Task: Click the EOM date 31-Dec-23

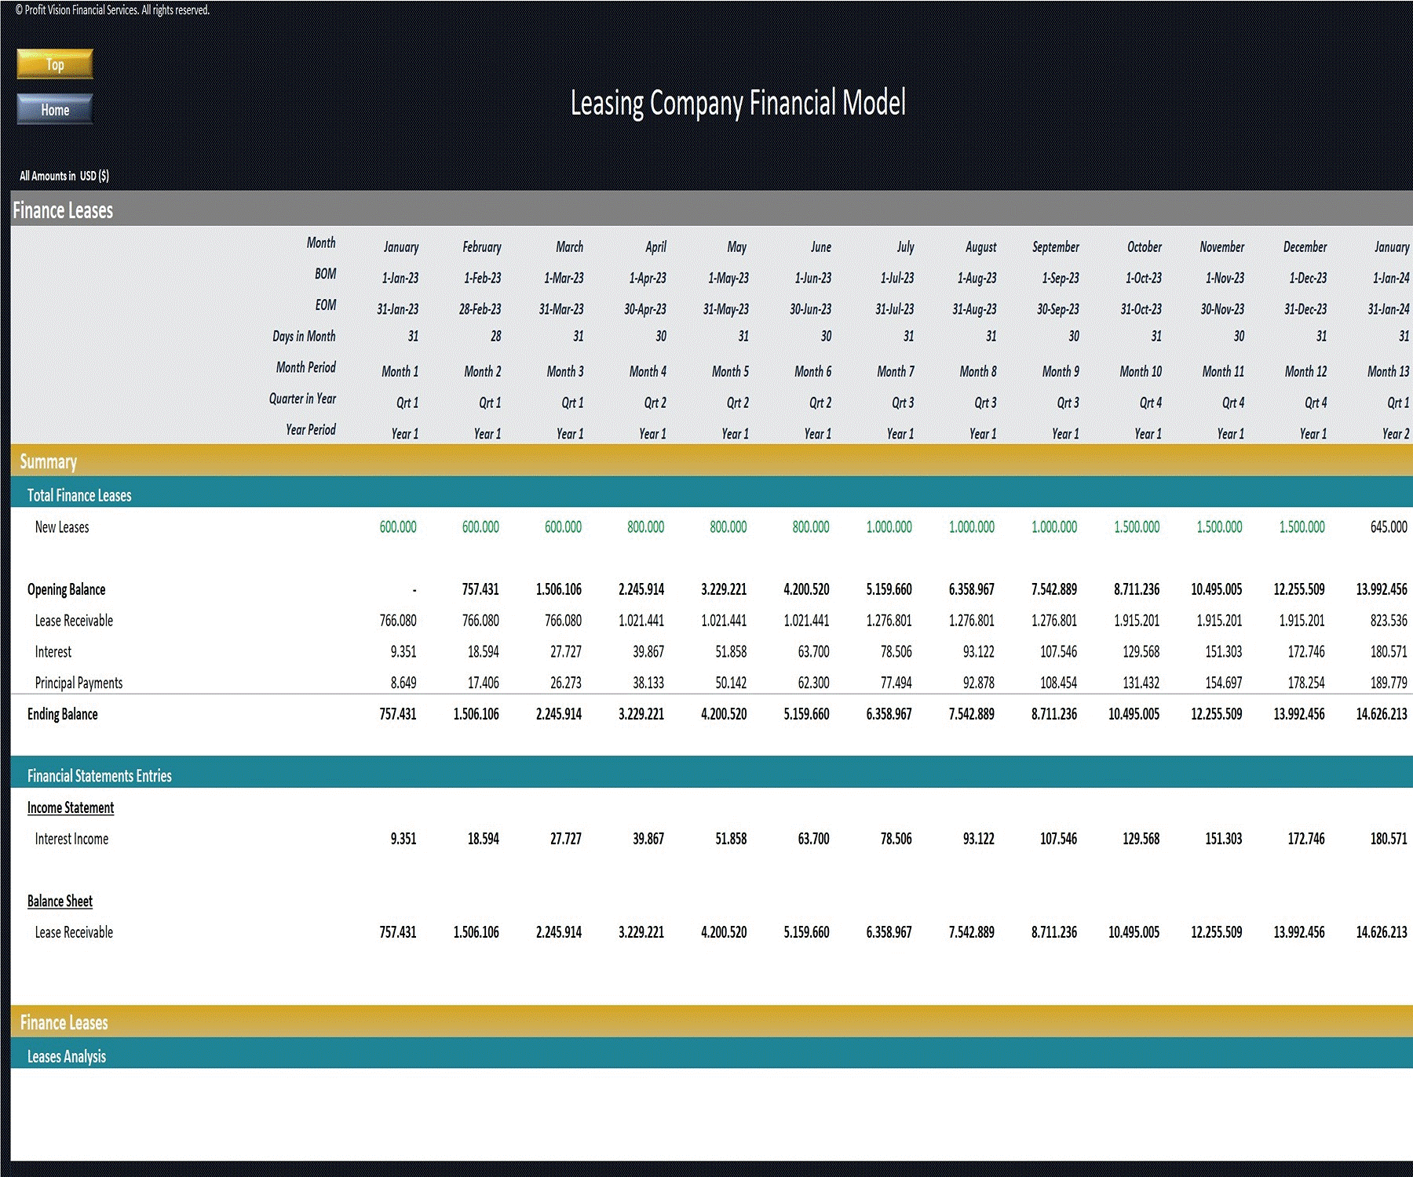Action: pos(1305,309)
